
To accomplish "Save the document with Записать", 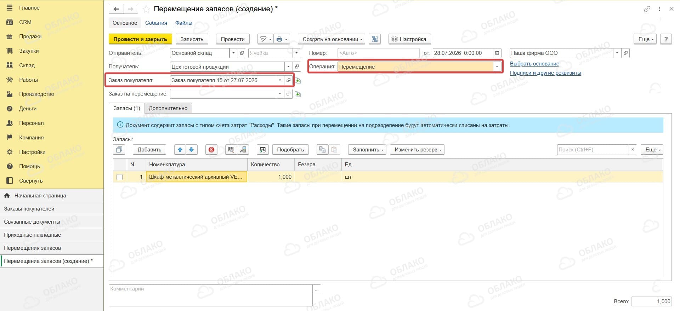I will click(192, 39).
